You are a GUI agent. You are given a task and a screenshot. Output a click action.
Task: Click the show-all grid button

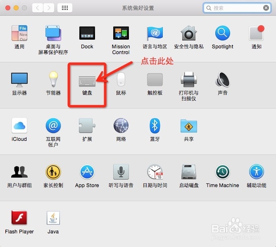click(x=65, y=8)
